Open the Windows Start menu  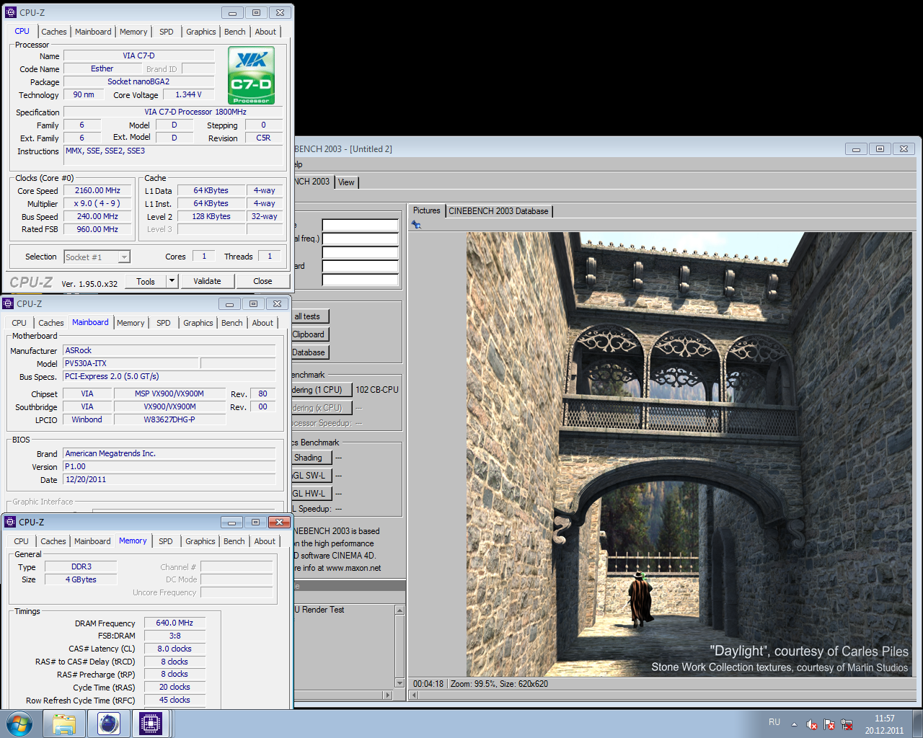pos(19,723)
